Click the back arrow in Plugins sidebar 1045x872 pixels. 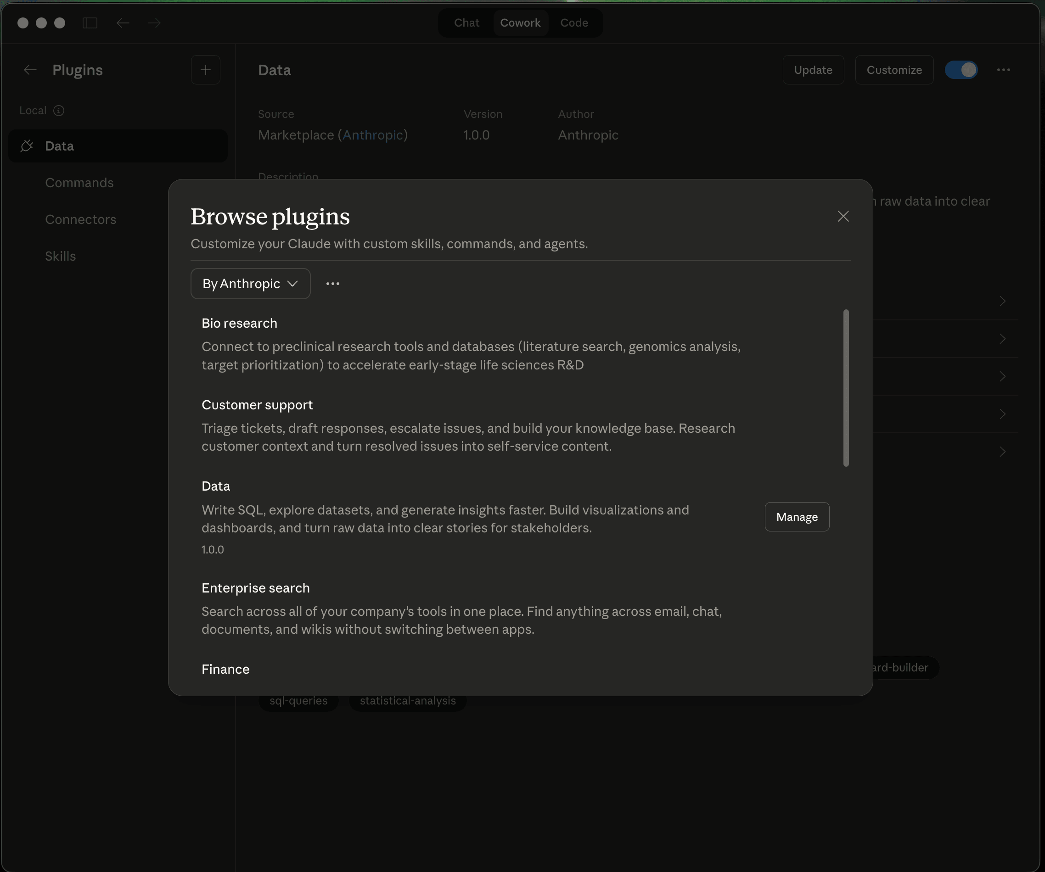[30, 70]
